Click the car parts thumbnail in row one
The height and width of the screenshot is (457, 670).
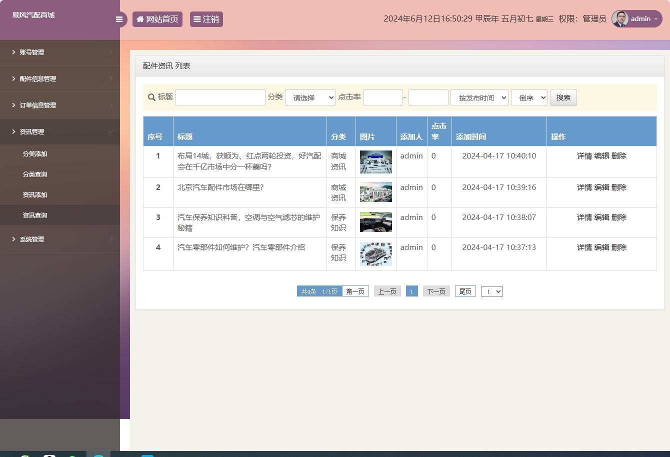pyautogui.click(x=375, y=161)
